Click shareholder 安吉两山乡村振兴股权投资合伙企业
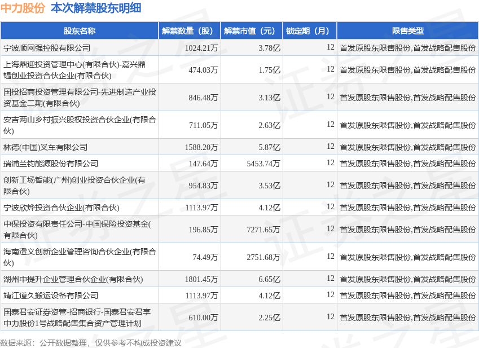479x348 pixels. [x=80, y=125]
